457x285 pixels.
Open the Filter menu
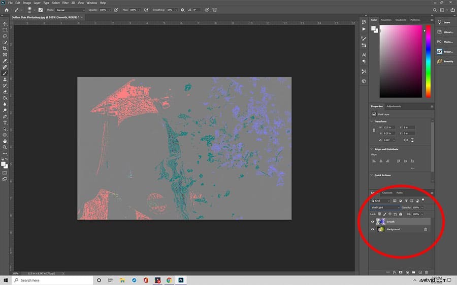[66, 3]
